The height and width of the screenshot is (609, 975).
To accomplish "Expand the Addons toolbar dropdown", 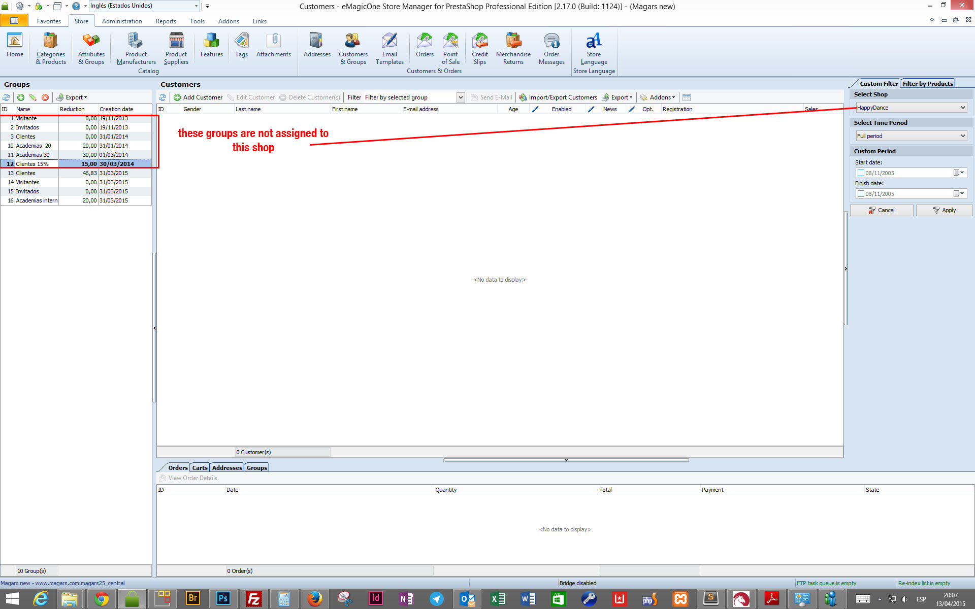I will pyautogui.click(x=658, y=97).
